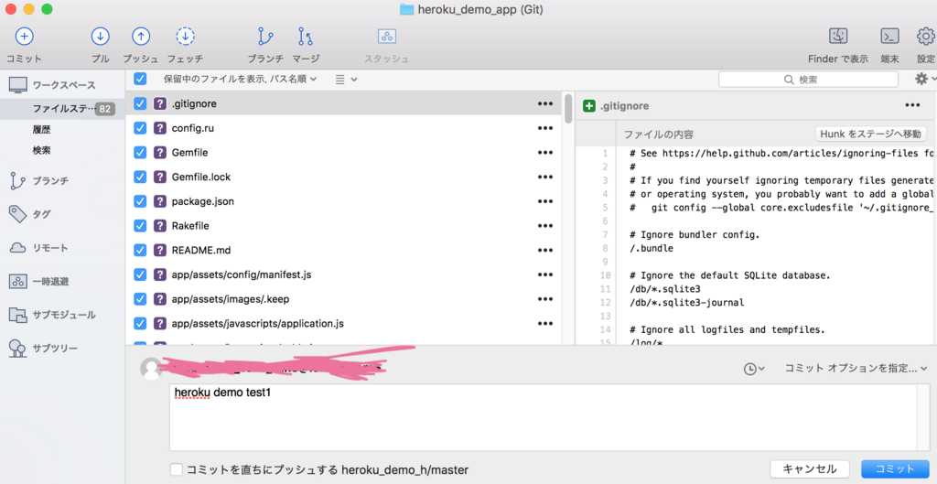This screenshot has height=484, width=937.
Task: Open the 端末 terminal icon
Action: tap(889, 37)
